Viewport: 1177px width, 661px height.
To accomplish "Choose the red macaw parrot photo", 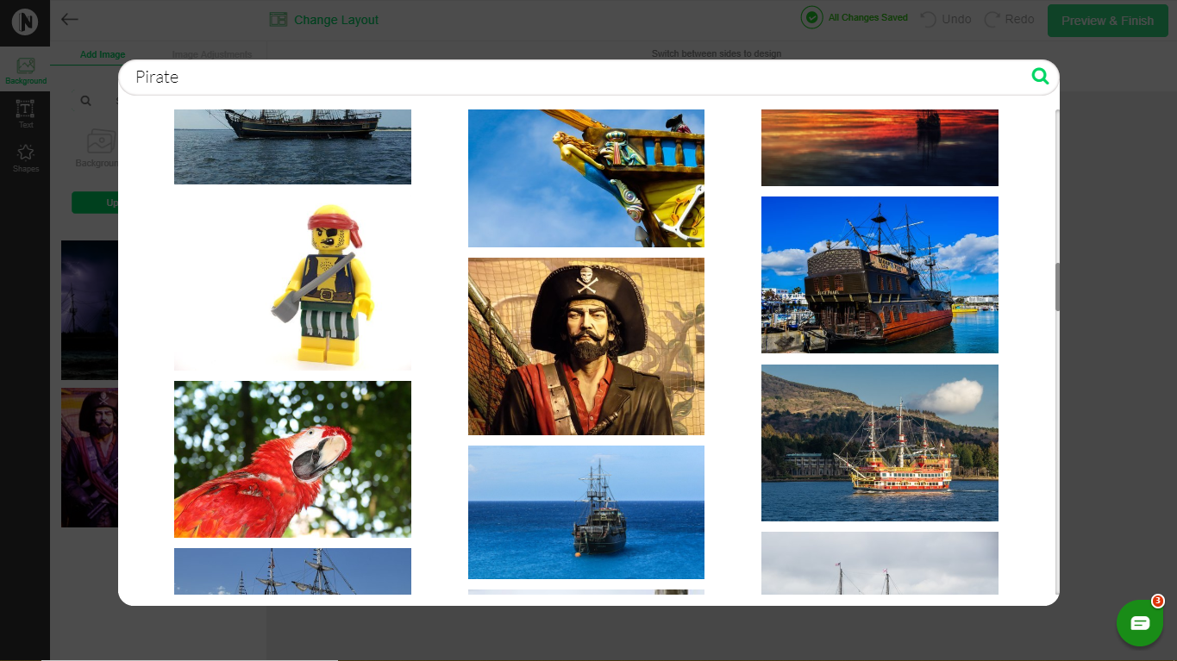I will click(292, 458).
